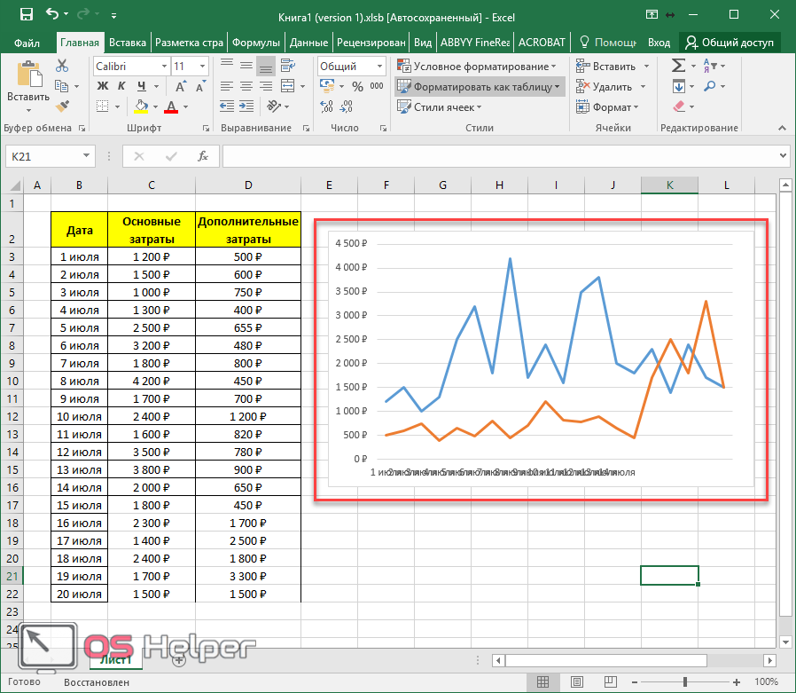Click the Условное форматирование button

tap(477, 67)
